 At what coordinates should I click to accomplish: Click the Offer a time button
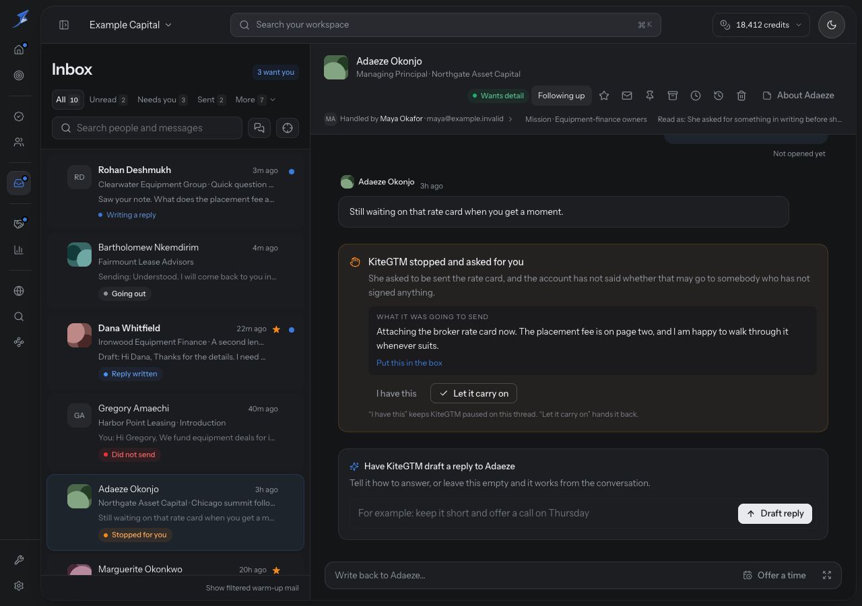(x=774, y=575)
